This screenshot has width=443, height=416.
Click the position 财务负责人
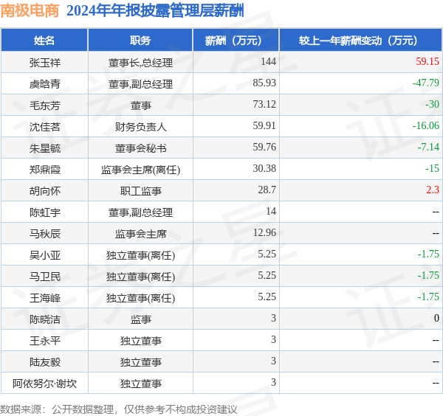click(x=140, y=126)
